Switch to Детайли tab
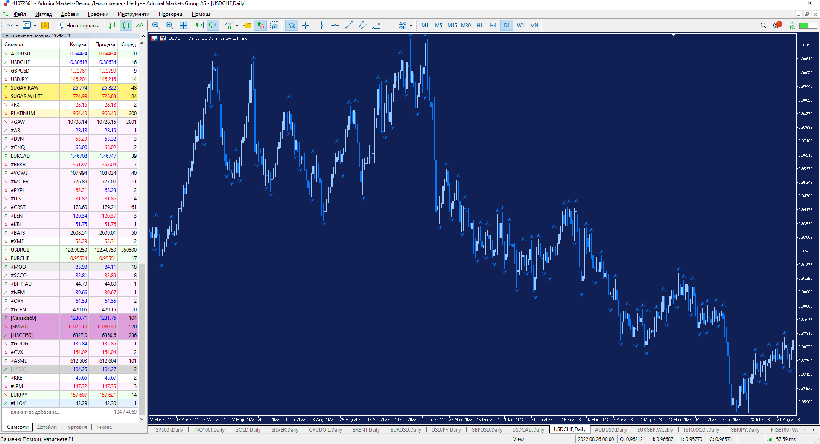 click(47, 427)
